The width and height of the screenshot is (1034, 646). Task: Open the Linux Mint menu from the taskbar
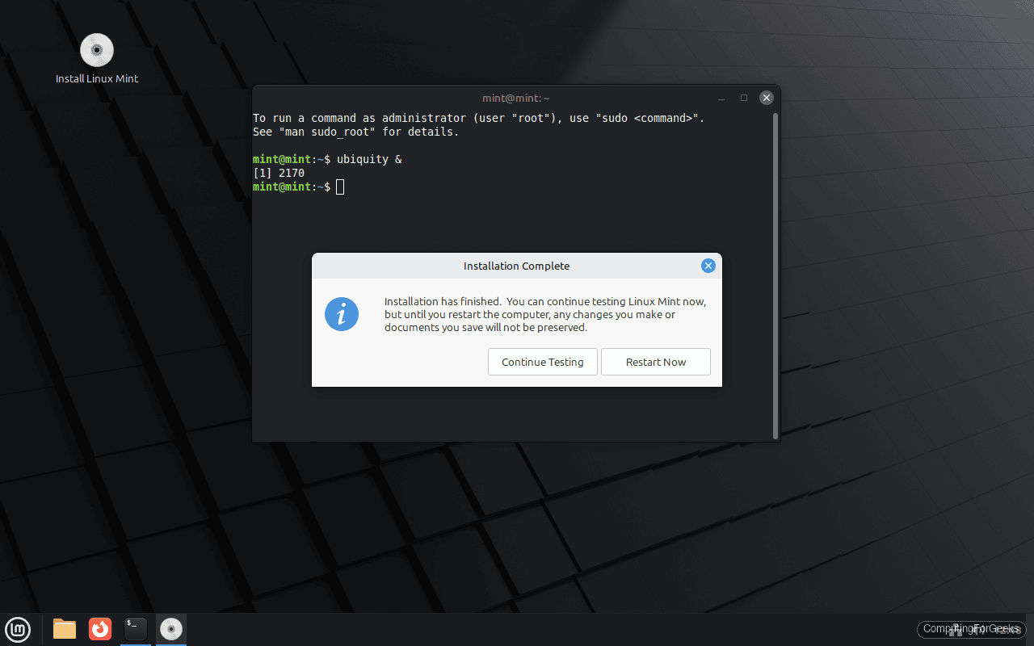click(x=18, y=629)
